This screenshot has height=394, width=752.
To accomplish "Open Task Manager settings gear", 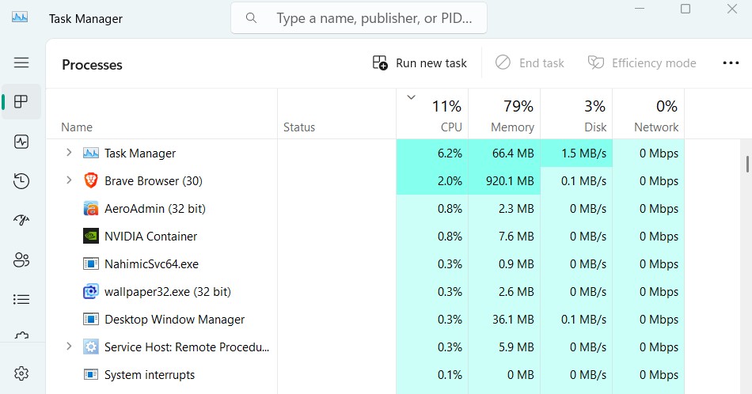I will pyautogui.click(x=21, y=373).
